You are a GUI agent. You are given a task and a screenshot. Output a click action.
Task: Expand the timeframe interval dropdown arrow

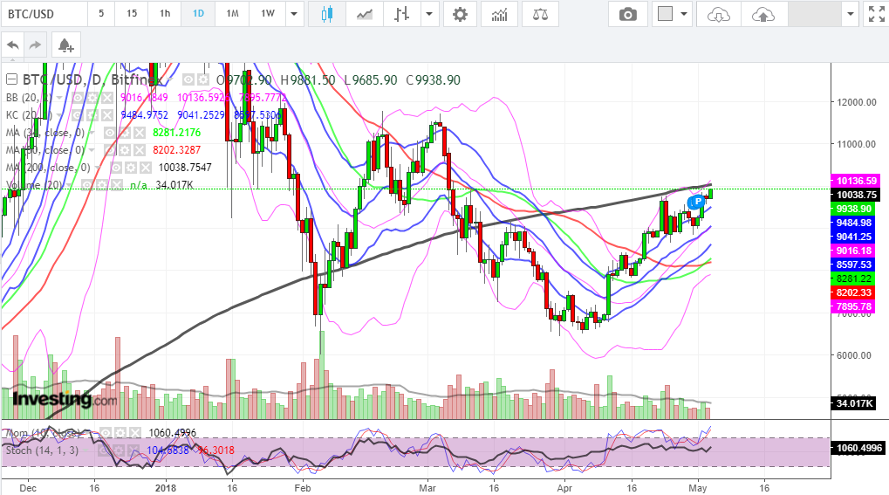295,14
